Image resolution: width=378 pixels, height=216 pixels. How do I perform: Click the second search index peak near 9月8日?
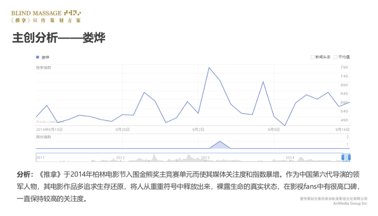pyautogui.click(x=263, y=81)
